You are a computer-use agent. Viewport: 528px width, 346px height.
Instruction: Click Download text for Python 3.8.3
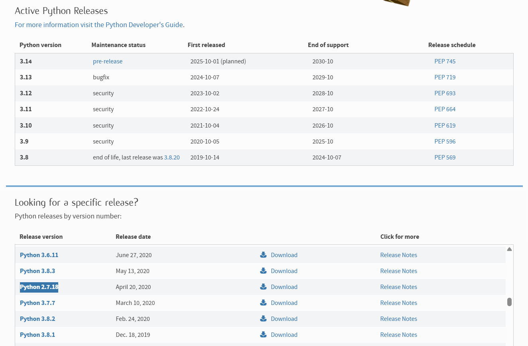tap(284, 271)
